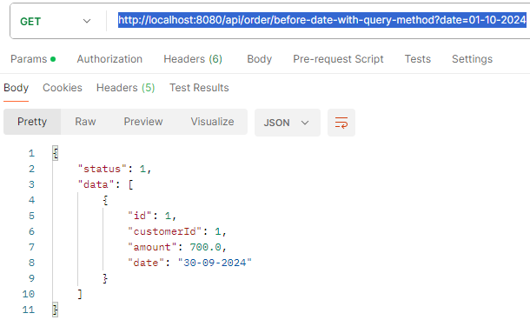Open the Test Results tab
This screenshot has width=530, height=320.
pyautogui.click(x=199, y=88)
